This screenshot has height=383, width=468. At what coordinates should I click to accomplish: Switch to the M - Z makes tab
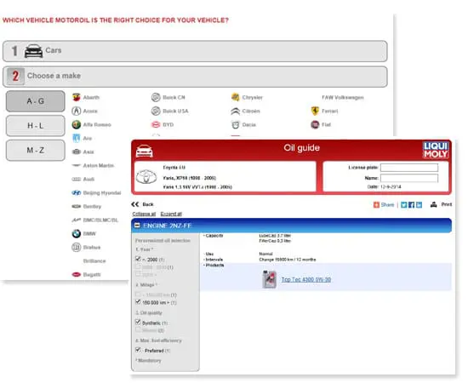[x=36, y=150]
